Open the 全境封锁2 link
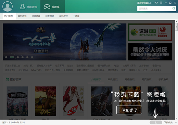The width and height of the screenshot is (178, 125). click(68, 70)
